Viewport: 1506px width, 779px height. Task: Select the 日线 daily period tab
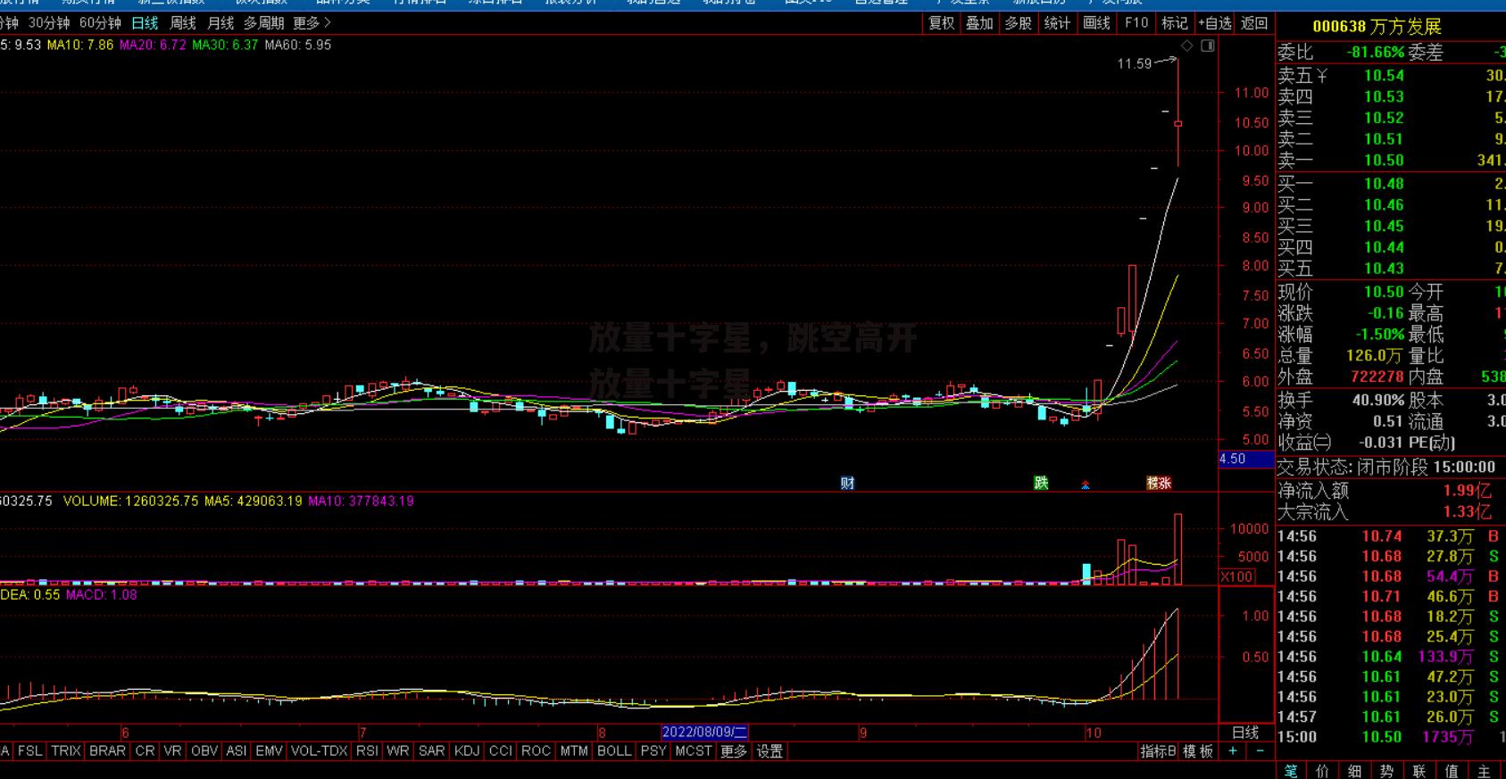145,23
